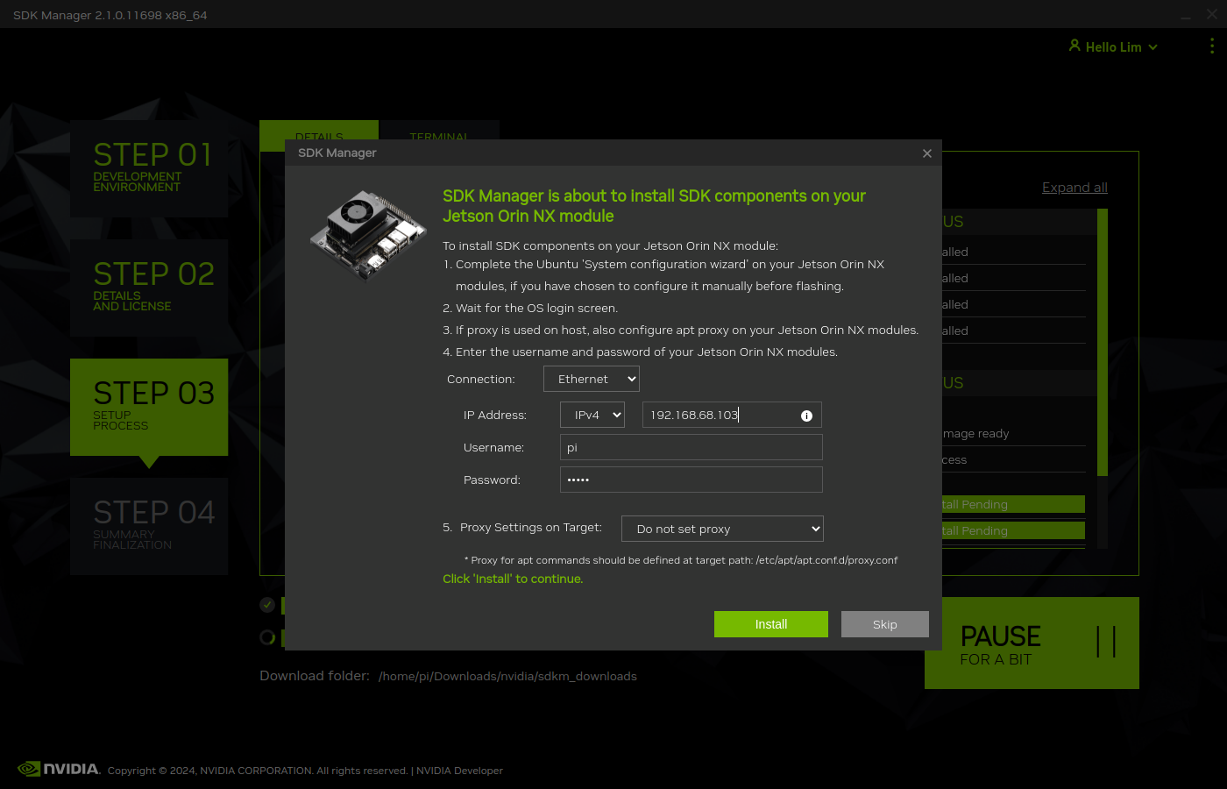Click the Password input field
Viewport: 1227px width, 789px height.
[x=692, y=480]
